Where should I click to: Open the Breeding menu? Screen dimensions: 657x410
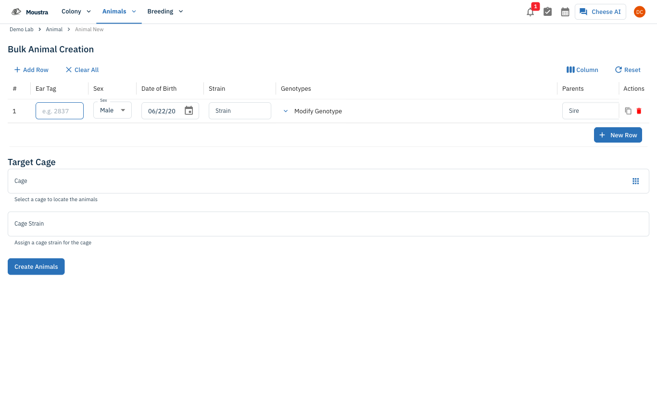[x=165, y=12]
